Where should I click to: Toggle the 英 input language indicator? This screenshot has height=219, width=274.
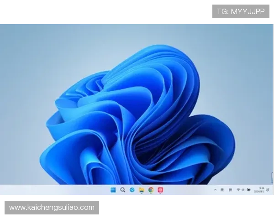coord(222,190)
